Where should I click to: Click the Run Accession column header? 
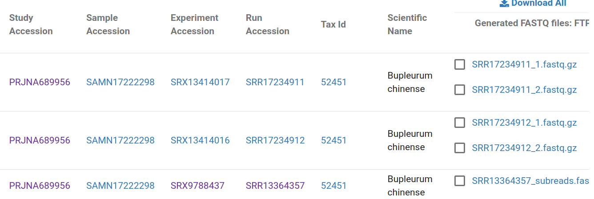(x=267, y=24)
